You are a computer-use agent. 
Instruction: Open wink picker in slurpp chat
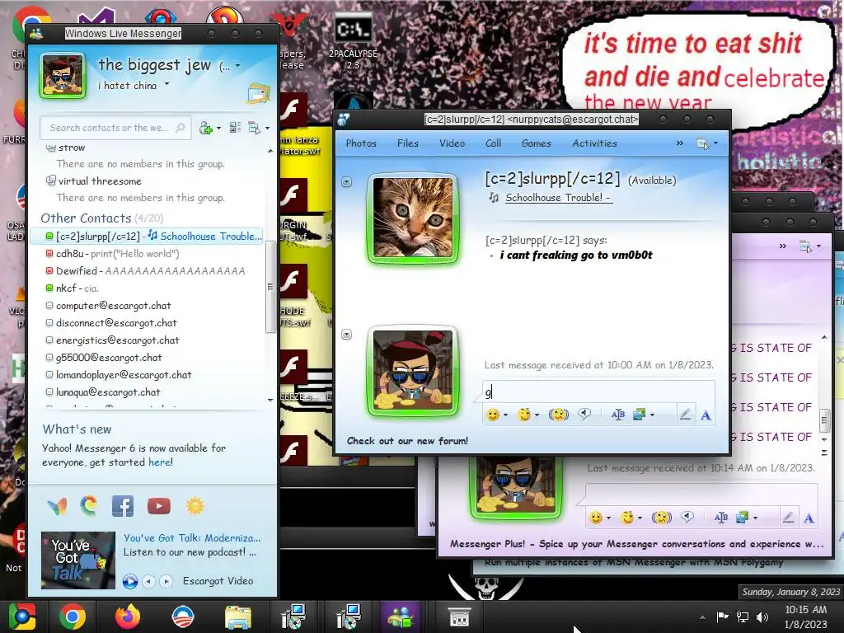pos(523,415)
